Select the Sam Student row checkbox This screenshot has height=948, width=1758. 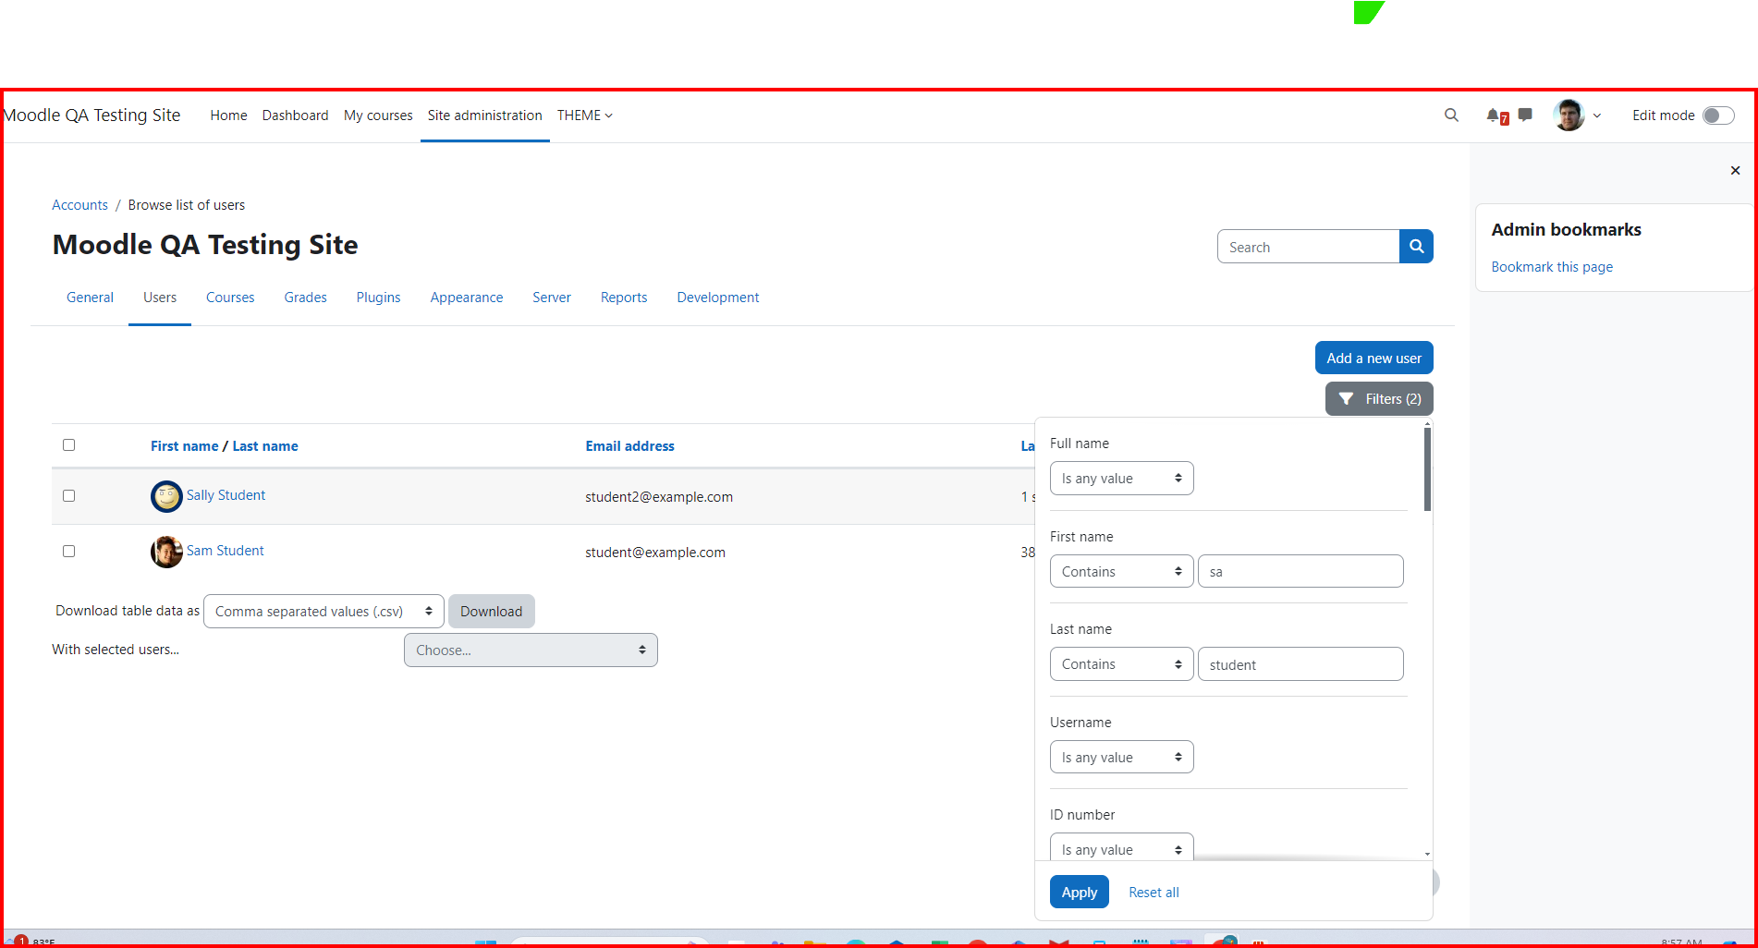pos(68,552)
